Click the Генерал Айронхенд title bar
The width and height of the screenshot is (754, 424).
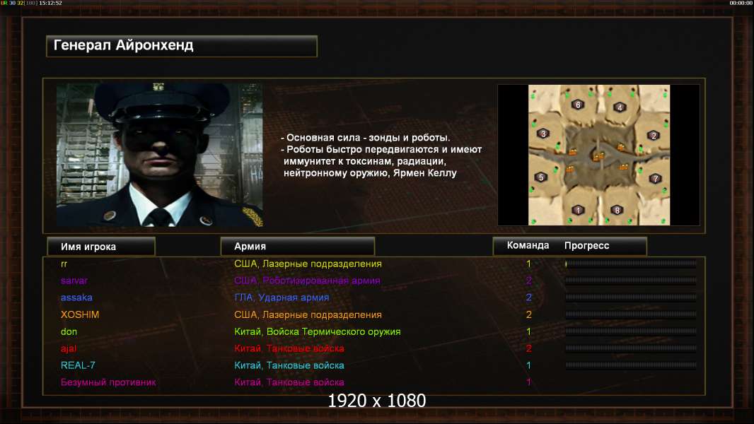tap(182, 46)
